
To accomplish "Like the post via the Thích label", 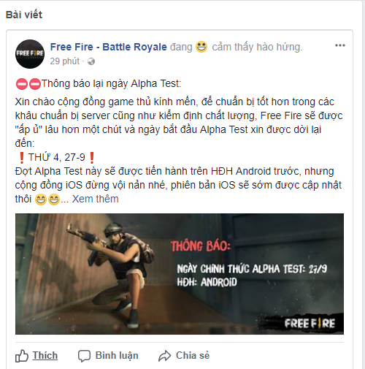I will (45, 356).
